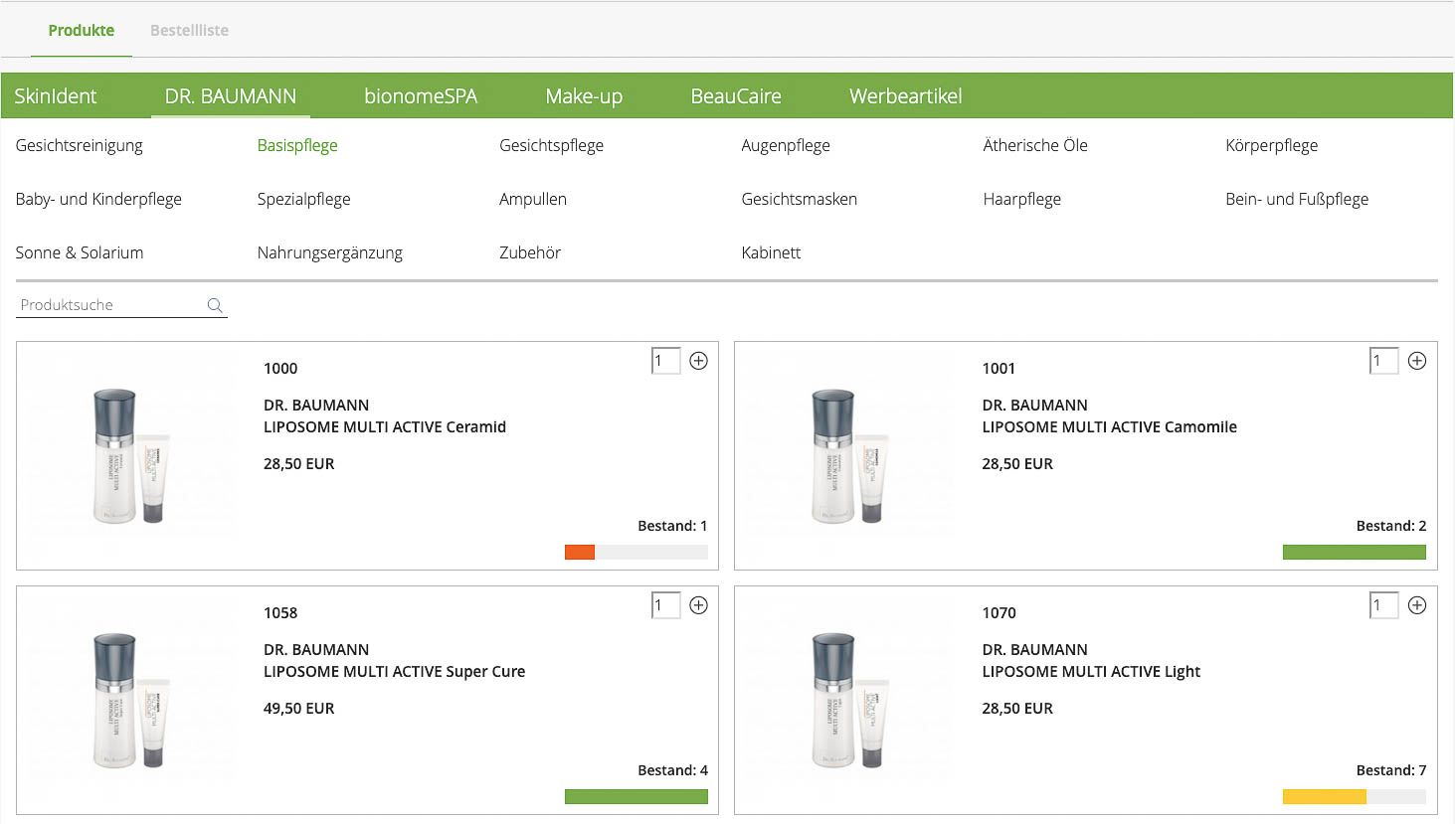Click the Ceramid product image
This screenshot has width=1455, height=824.
tap(132, 456)
